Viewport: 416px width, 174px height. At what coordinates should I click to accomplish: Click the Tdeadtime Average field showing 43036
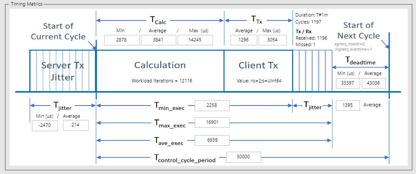pyautogui.click(x=374, y=83)
